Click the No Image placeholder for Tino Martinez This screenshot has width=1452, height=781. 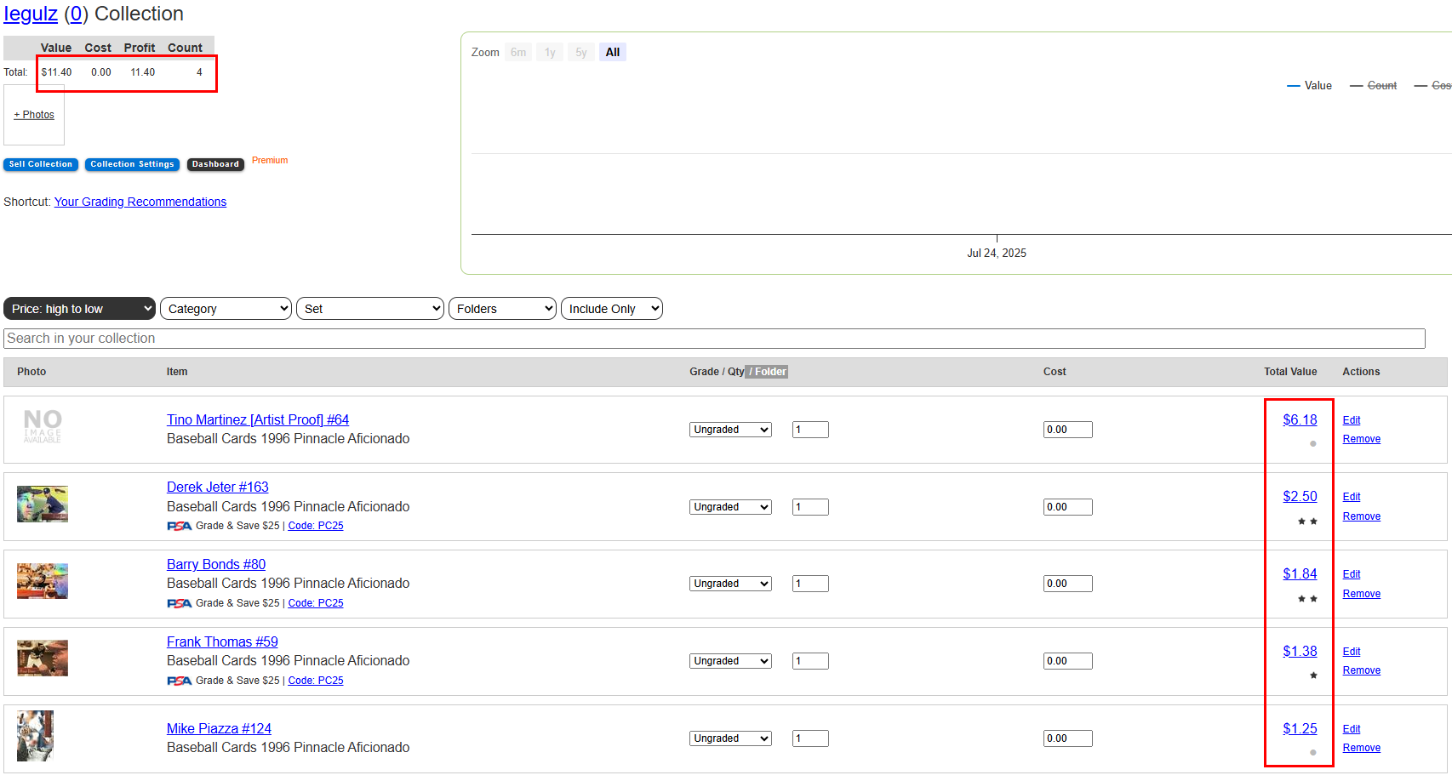pyautogui.click(x=43, y=425)
